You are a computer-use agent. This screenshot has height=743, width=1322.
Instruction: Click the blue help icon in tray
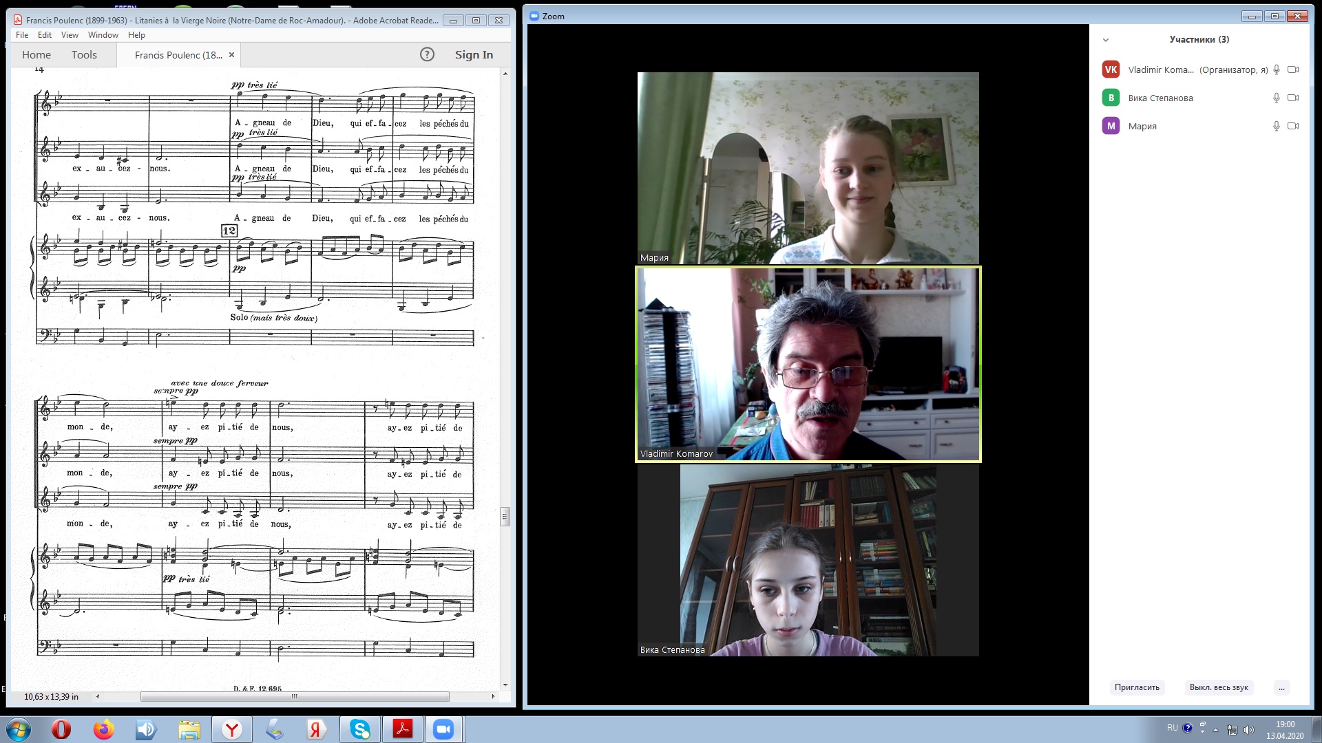[1188, 728]
